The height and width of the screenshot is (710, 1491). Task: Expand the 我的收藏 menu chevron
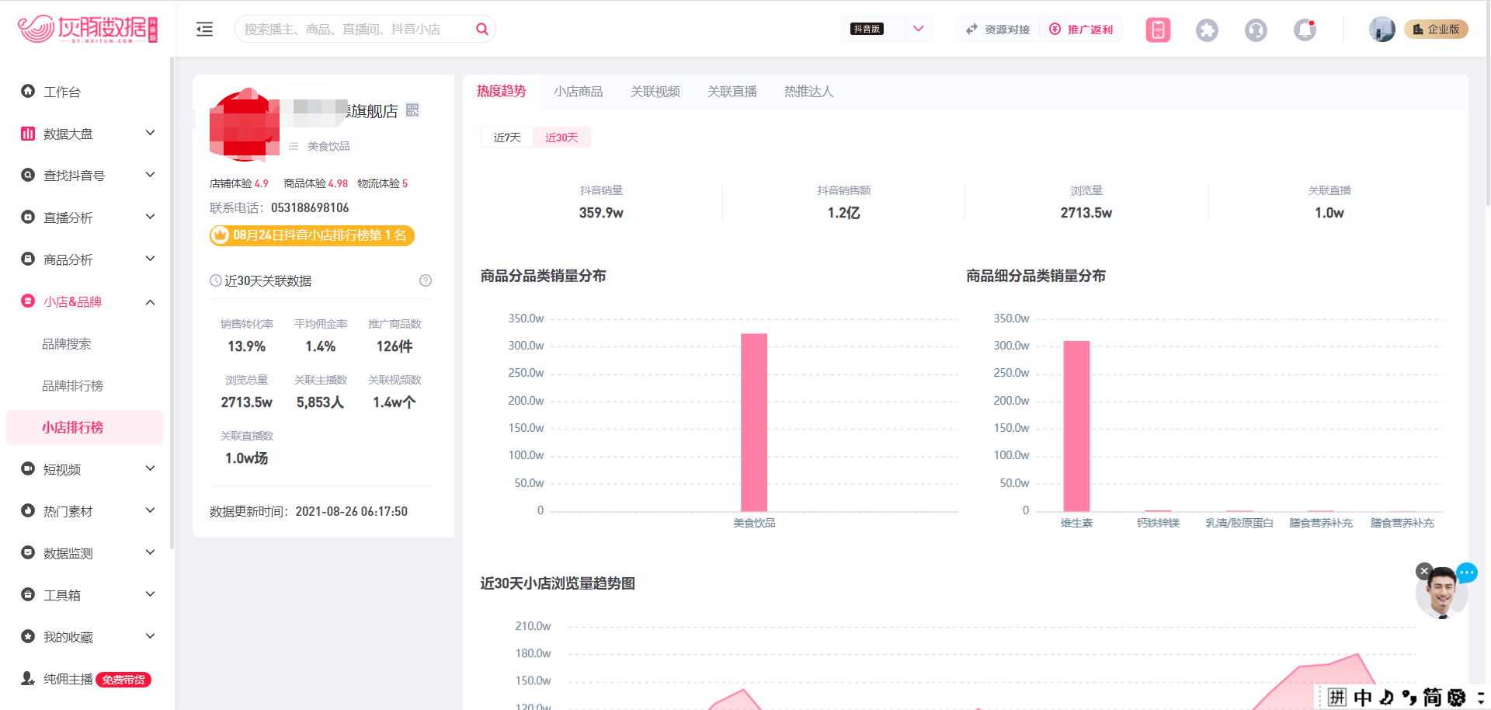coord(151,636)
